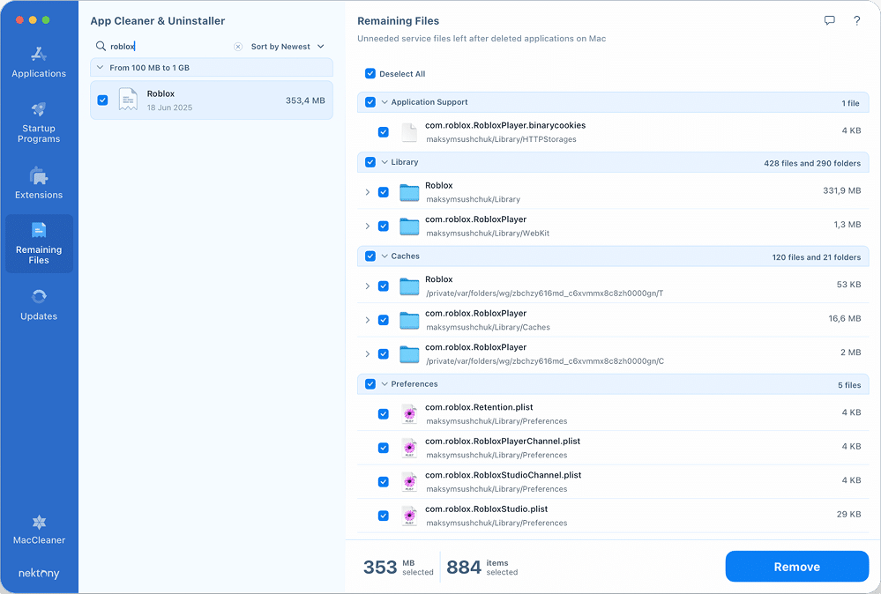Expand the WebKit com.roblox.RobloxPlayer folder
Image resolution: width=881 pixels, height=594 pixels.
click(x=368, y=226)
